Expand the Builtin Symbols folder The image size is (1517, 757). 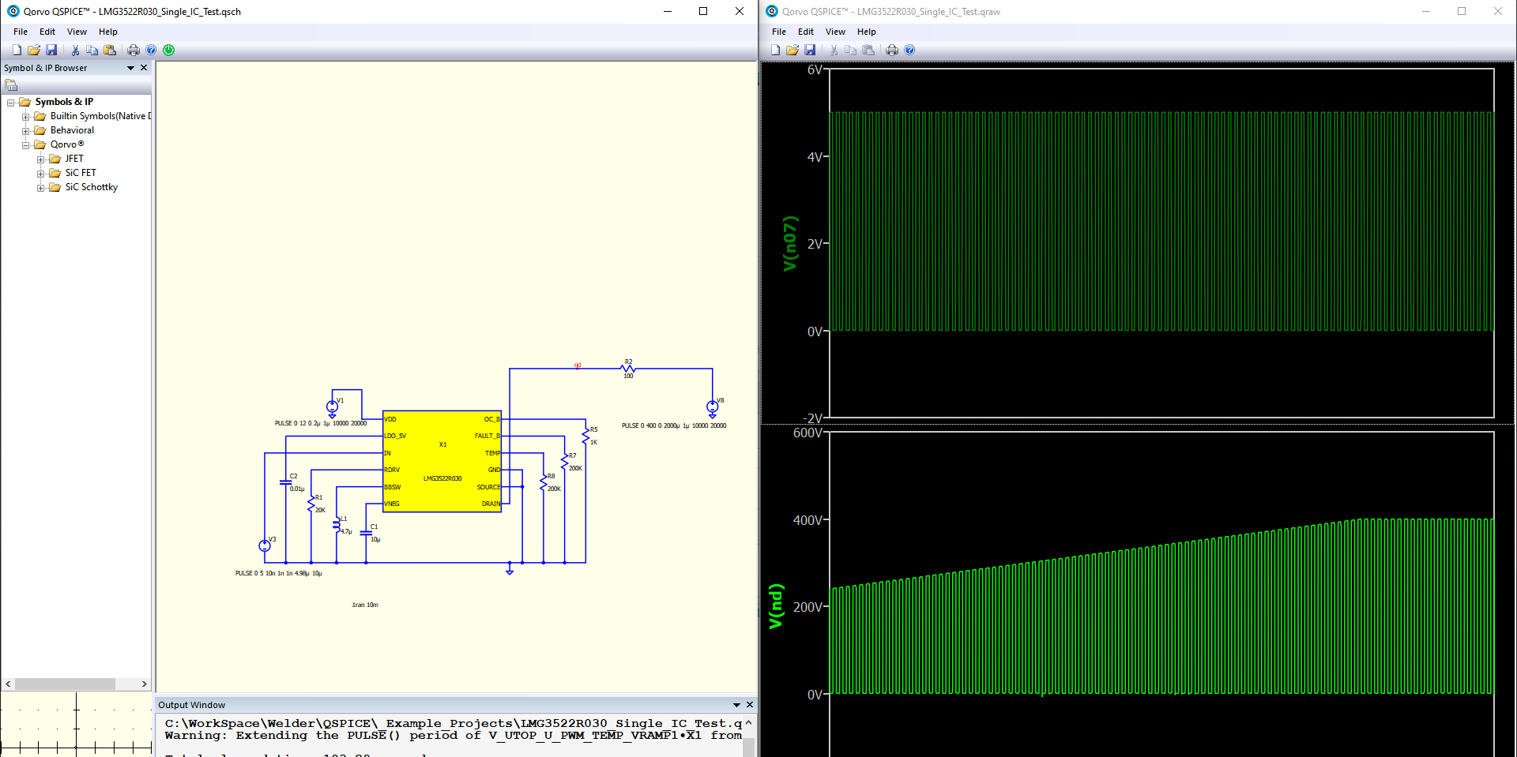point(26,117)
